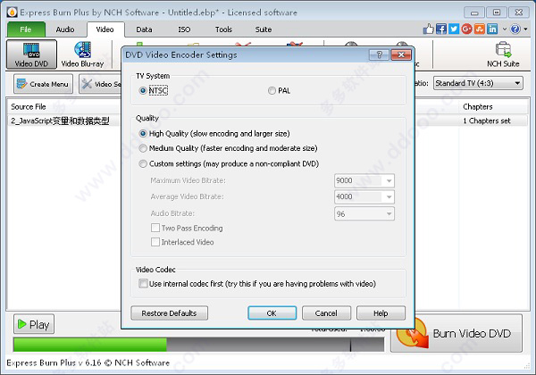Share on LinkedIn icon
Image resolution: width=536 pixels, height=375 pixels.
pyautogui.click(x=492, y=29)
